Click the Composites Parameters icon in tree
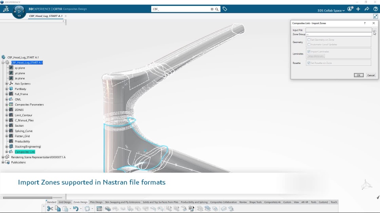The image size is (380, 213). click(x=11, y=105)
